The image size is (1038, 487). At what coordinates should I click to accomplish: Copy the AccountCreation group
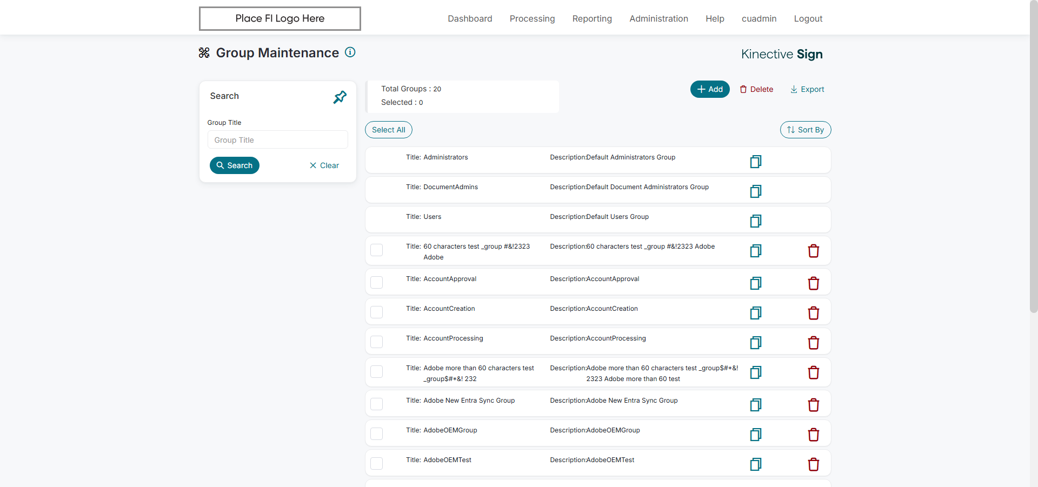(756, 313)
